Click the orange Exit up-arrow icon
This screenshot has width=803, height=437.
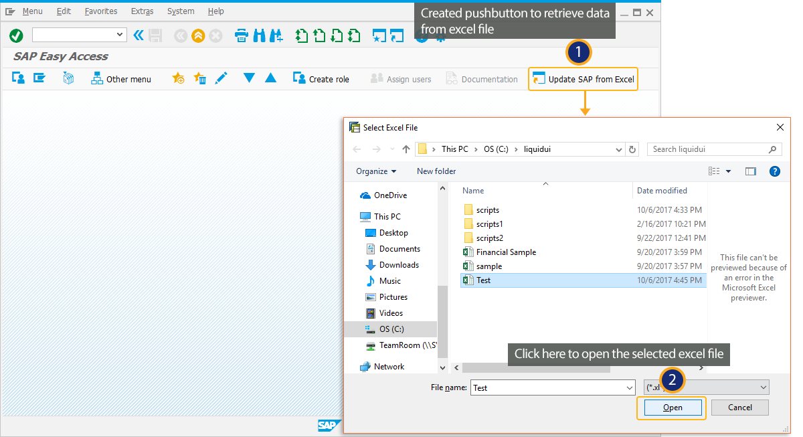198,36
